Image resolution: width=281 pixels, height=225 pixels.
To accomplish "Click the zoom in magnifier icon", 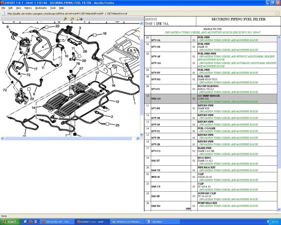I will pos(65,19).
